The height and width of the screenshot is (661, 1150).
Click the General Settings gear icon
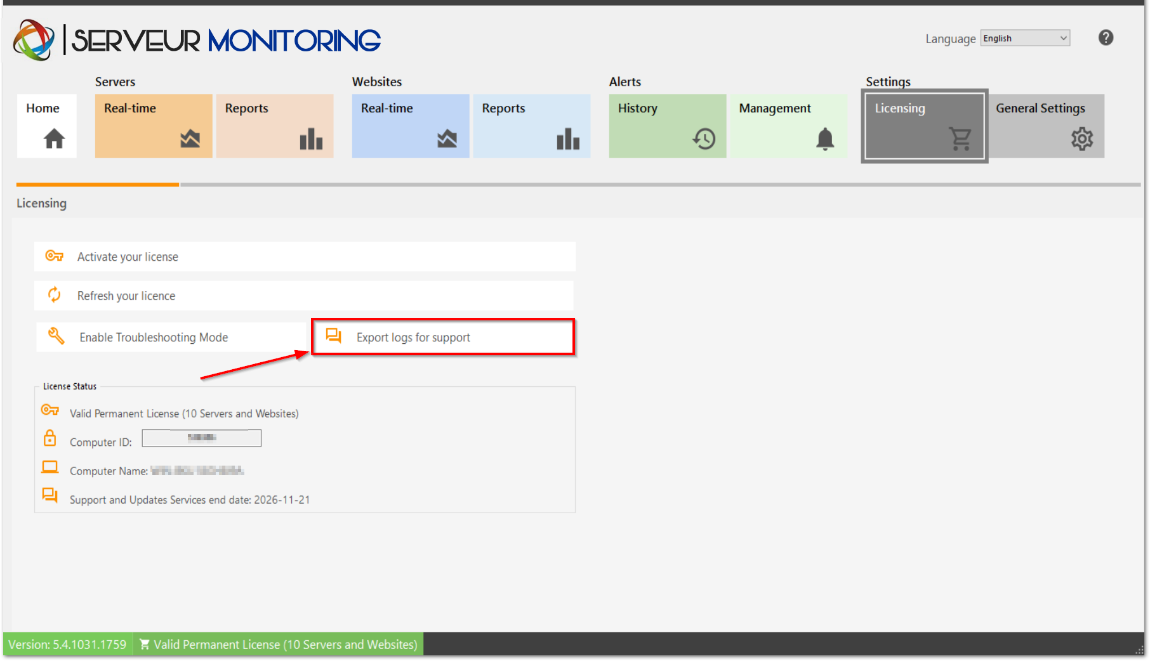click(x=1082, y=138)
